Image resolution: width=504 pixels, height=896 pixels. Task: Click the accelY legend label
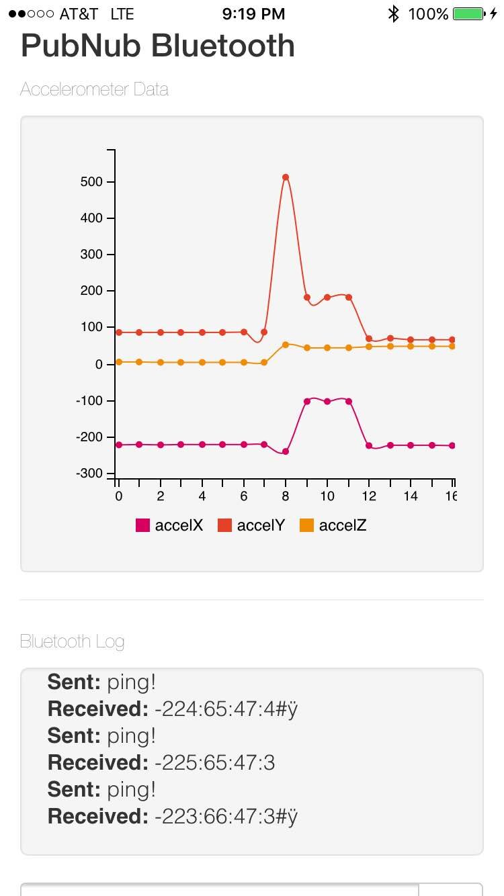click(x=261, y=526)
